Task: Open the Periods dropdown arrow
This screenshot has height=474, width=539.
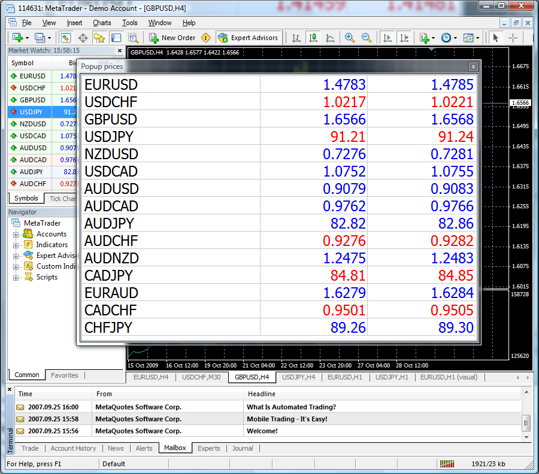Action: pos(456,38)
